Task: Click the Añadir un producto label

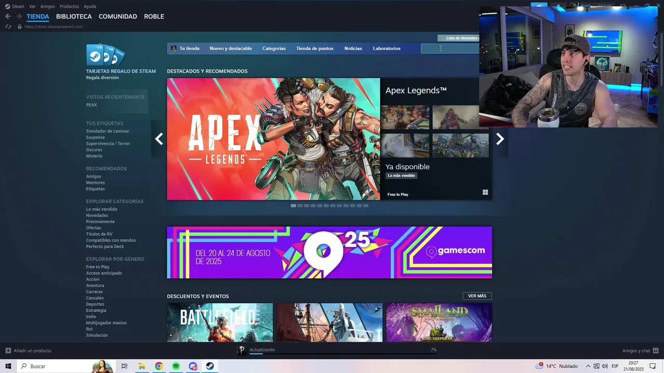Action: point(33,351)
